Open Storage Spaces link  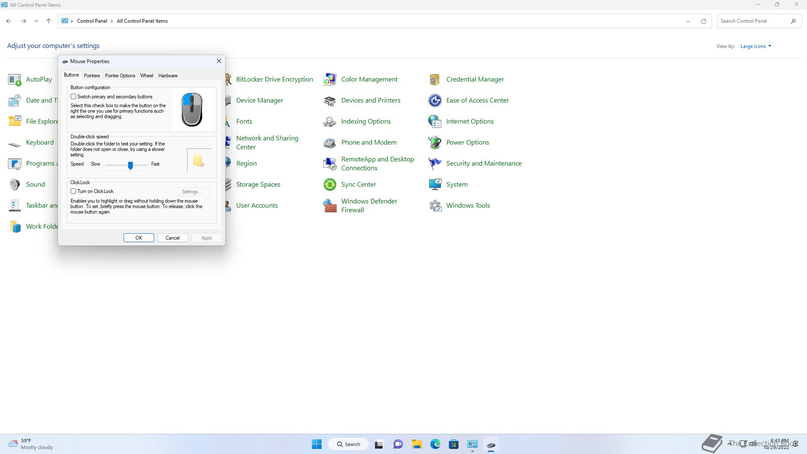point(258,185)
